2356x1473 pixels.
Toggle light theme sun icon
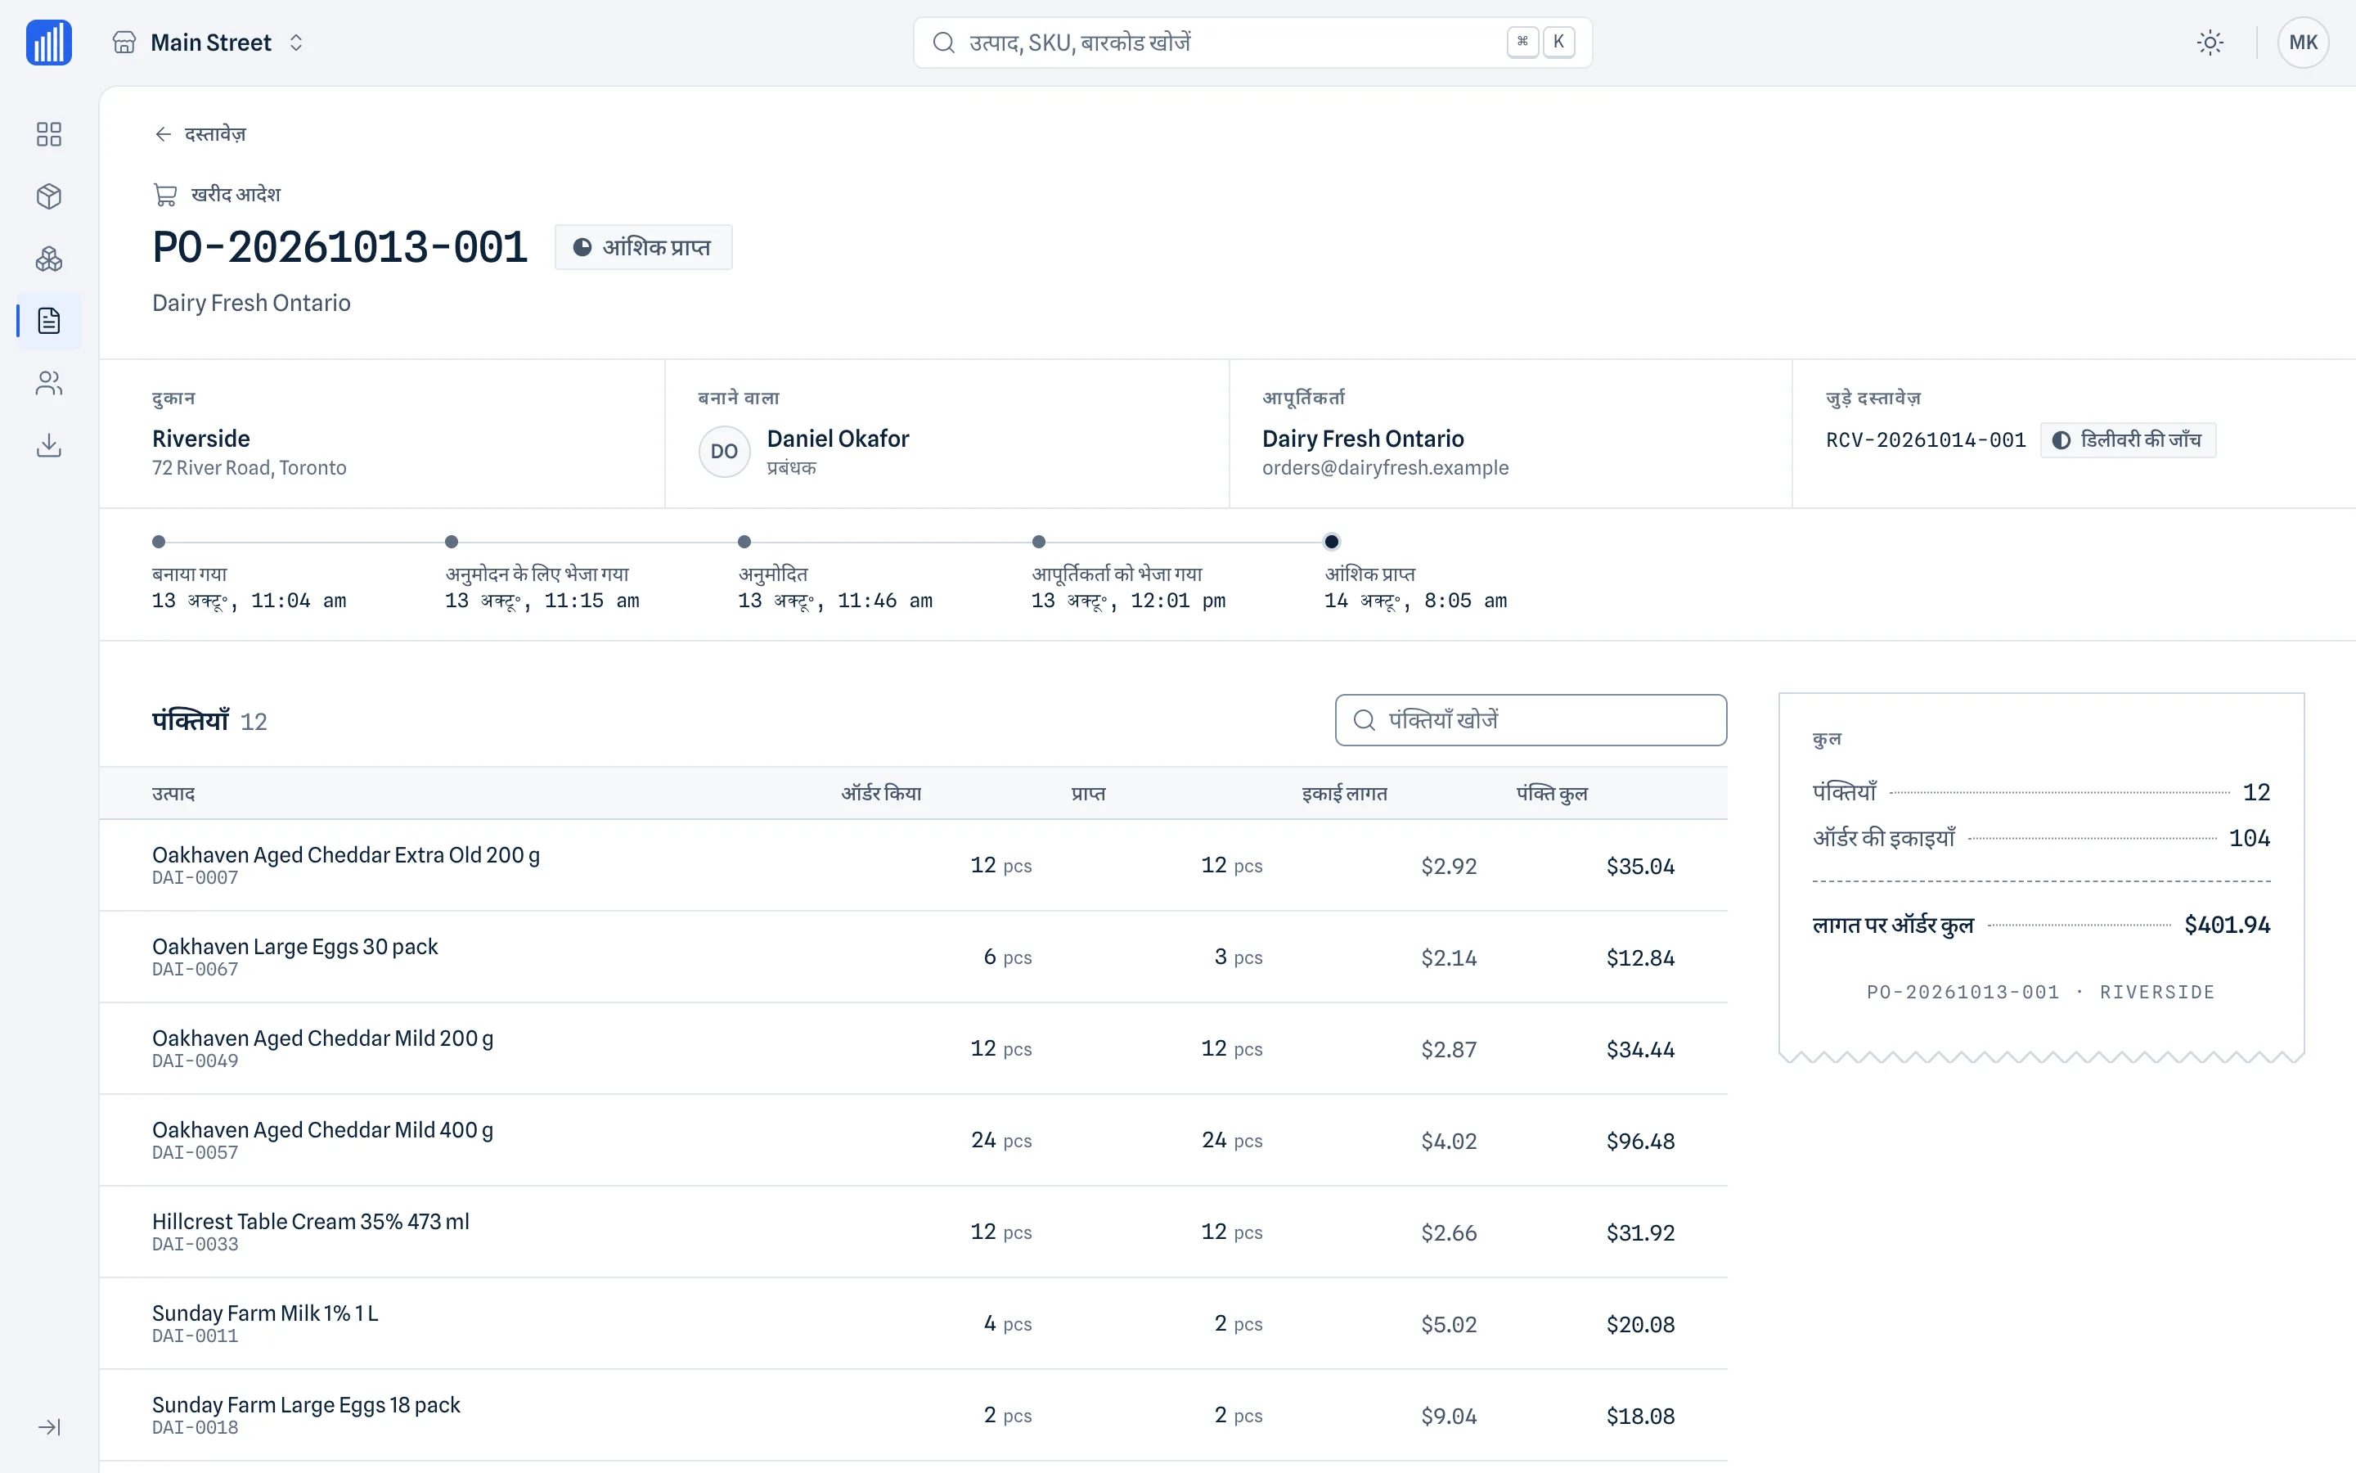pyautogui.click(x=2210, y=43)
